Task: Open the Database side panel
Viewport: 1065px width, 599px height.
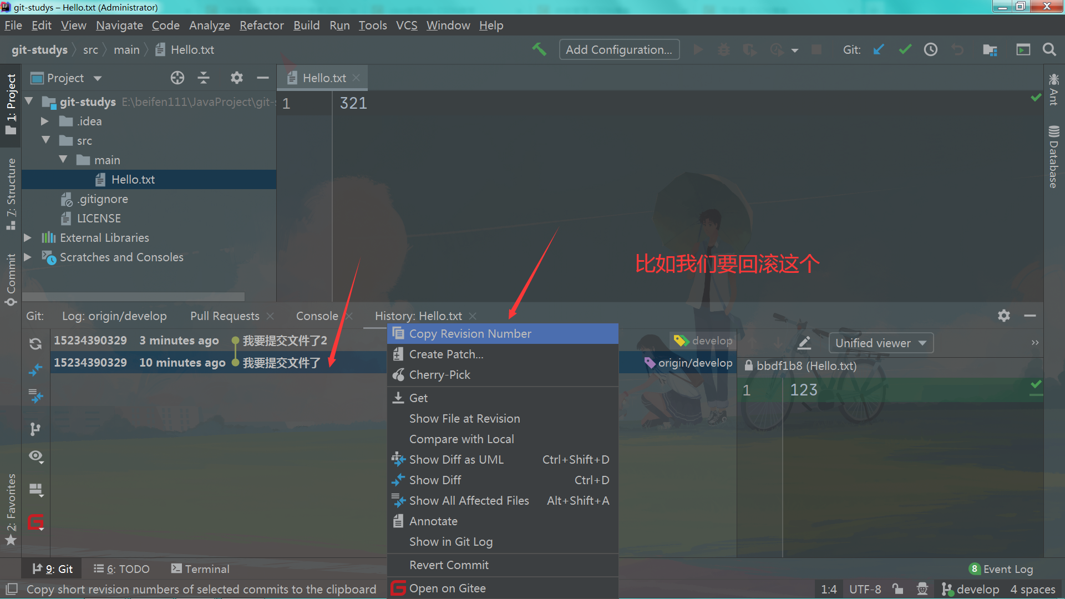Action: [x=1054, y=157]
